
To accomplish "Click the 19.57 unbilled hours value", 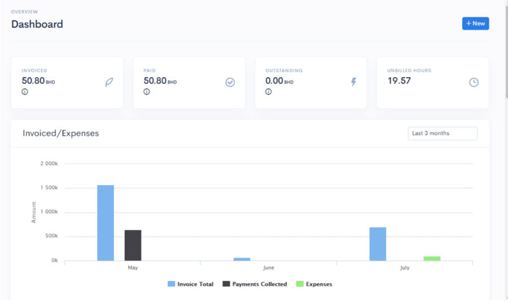I will 399,81.
